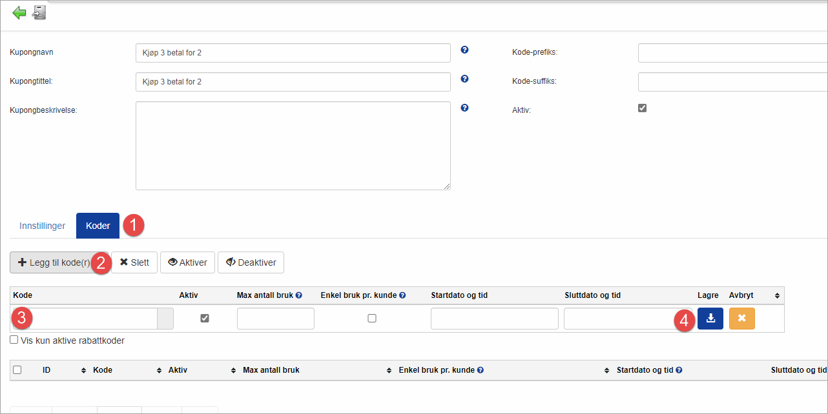Click the green back arrow icon
Viewport: 828px width, 414px height.
(x=19, y=12)
